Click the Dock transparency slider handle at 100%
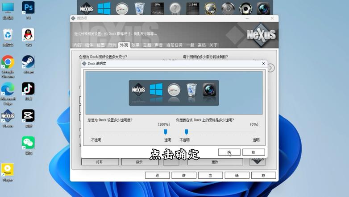349x197 pixels. pyautogui.click(x=166, y=132)
